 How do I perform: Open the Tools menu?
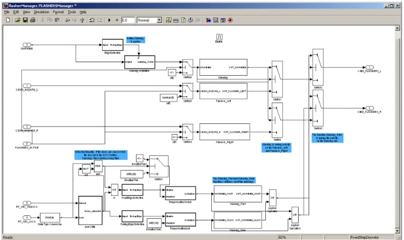point(72,12)
